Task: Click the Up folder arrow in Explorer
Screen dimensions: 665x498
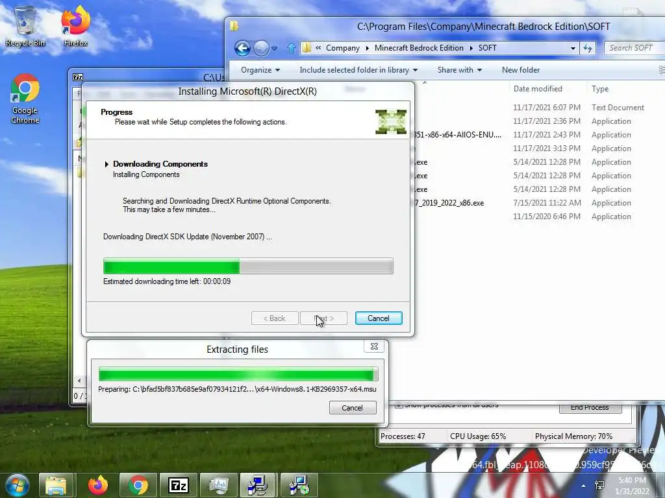Action: [292, 48]
